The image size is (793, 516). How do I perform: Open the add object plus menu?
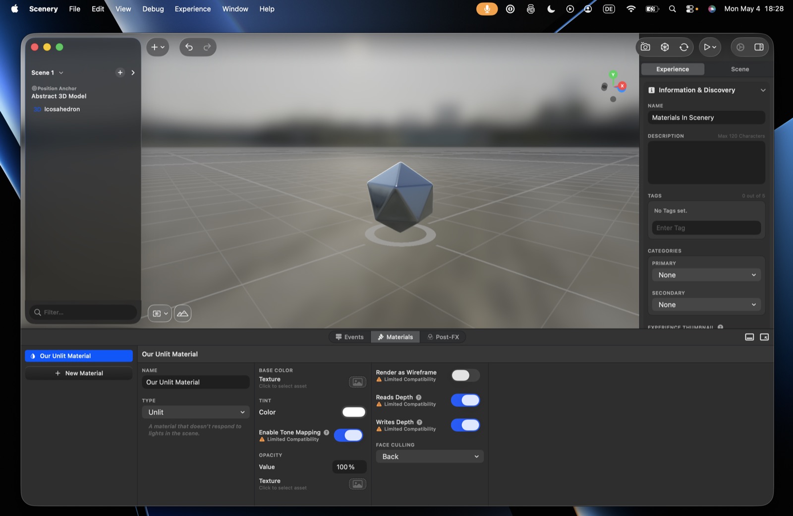click(x=158, y=47)
